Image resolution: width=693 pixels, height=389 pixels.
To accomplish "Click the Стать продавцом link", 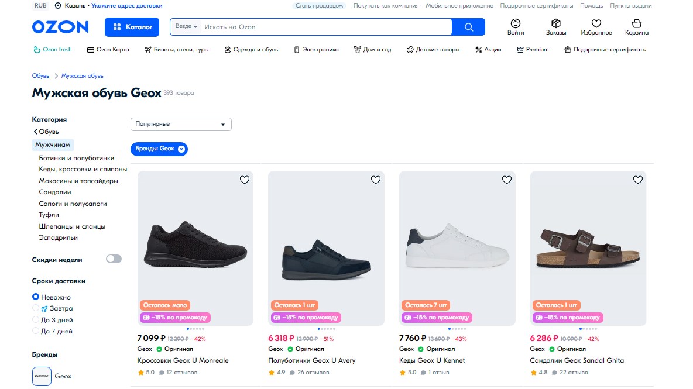I will pyautogui.click(x=319, y=6).
